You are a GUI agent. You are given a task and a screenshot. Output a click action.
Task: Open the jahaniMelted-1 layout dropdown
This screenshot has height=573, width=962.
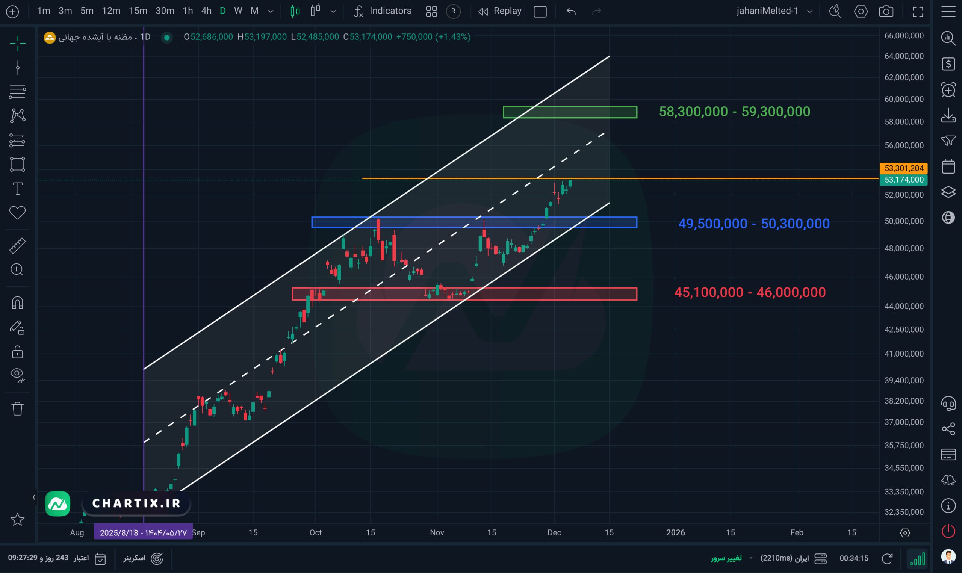click(809, 11)
